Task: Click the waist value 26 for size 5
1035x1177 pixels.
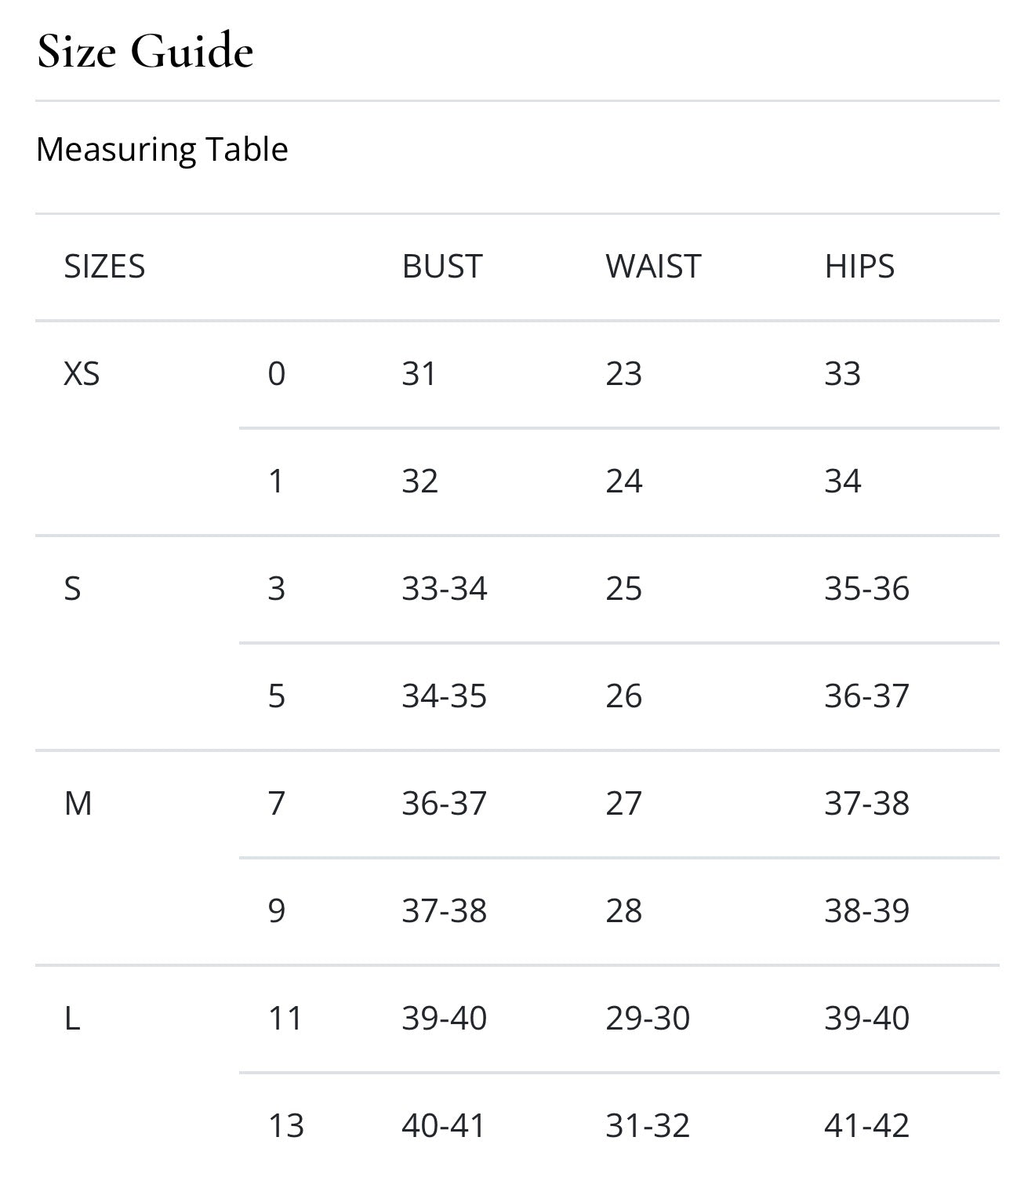Action: coord(623,696)
